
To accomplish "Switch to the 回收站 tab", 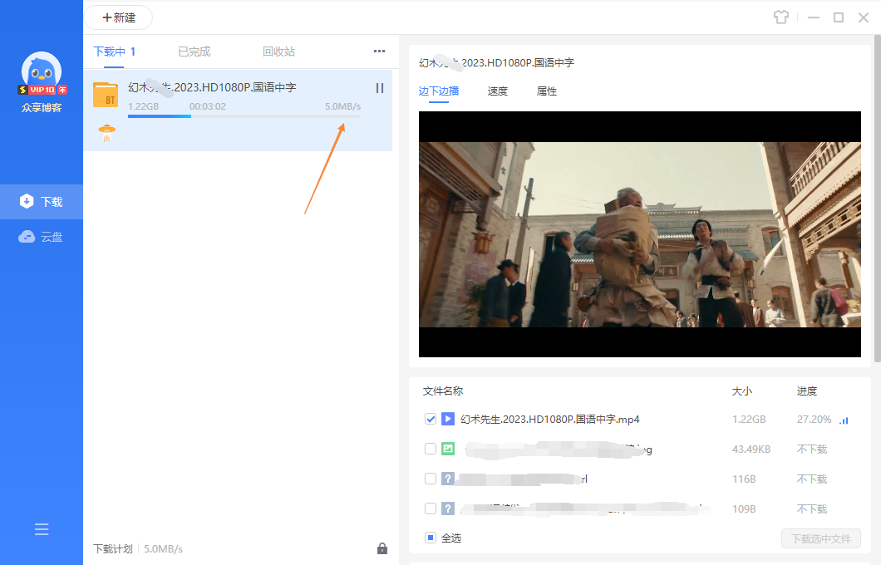I will 278,52.
